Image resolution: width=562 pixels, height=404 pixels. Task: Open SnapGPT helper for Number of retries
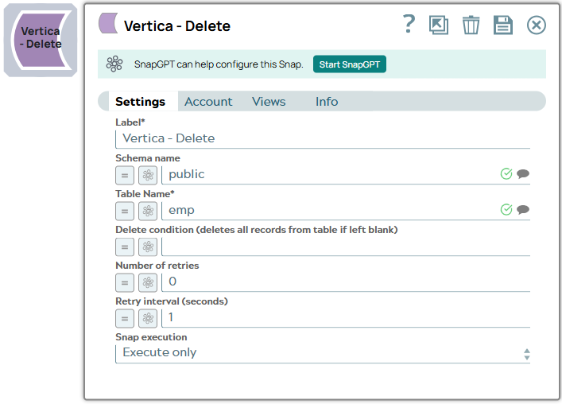pyautogui.click(x=148, y=282)
